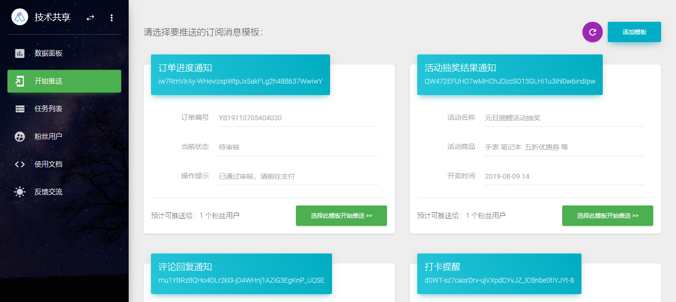Click the heading 请选择要推送的订阅消息模板
Image resolution: width=676 pixels, height=302 pixels.
(x=203, y=32)
